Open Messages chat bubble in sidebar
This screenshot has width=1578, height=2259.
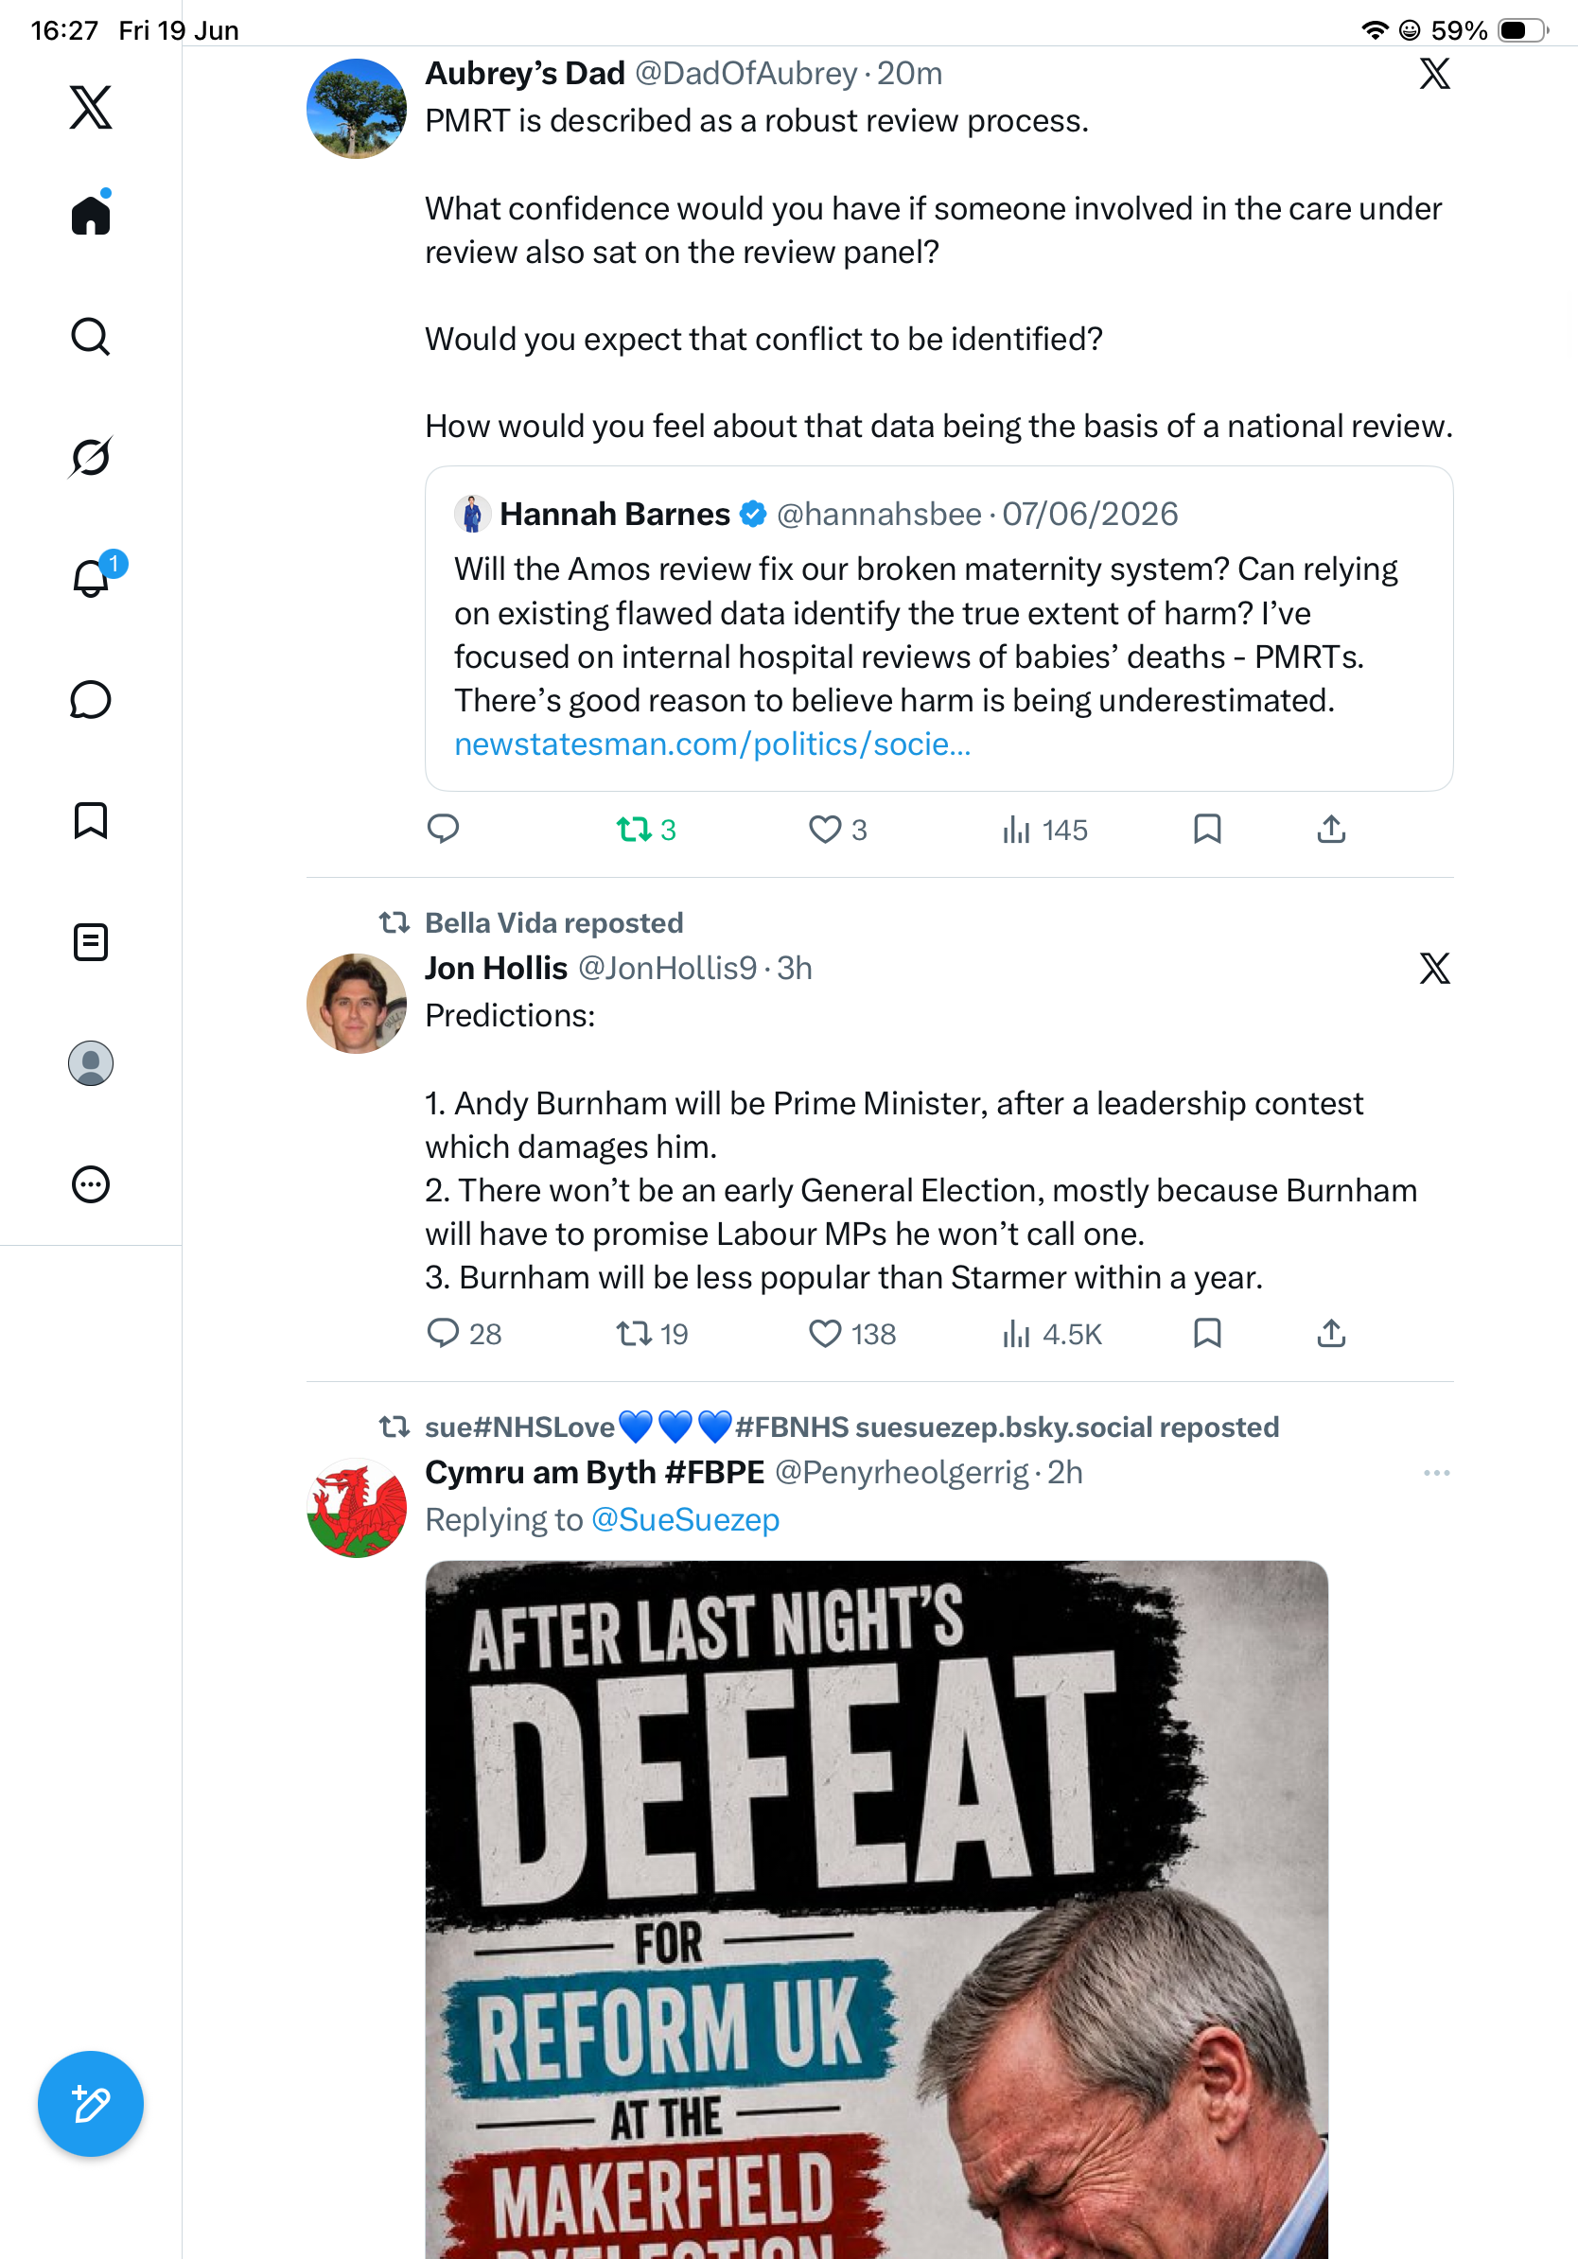point(91,699)
